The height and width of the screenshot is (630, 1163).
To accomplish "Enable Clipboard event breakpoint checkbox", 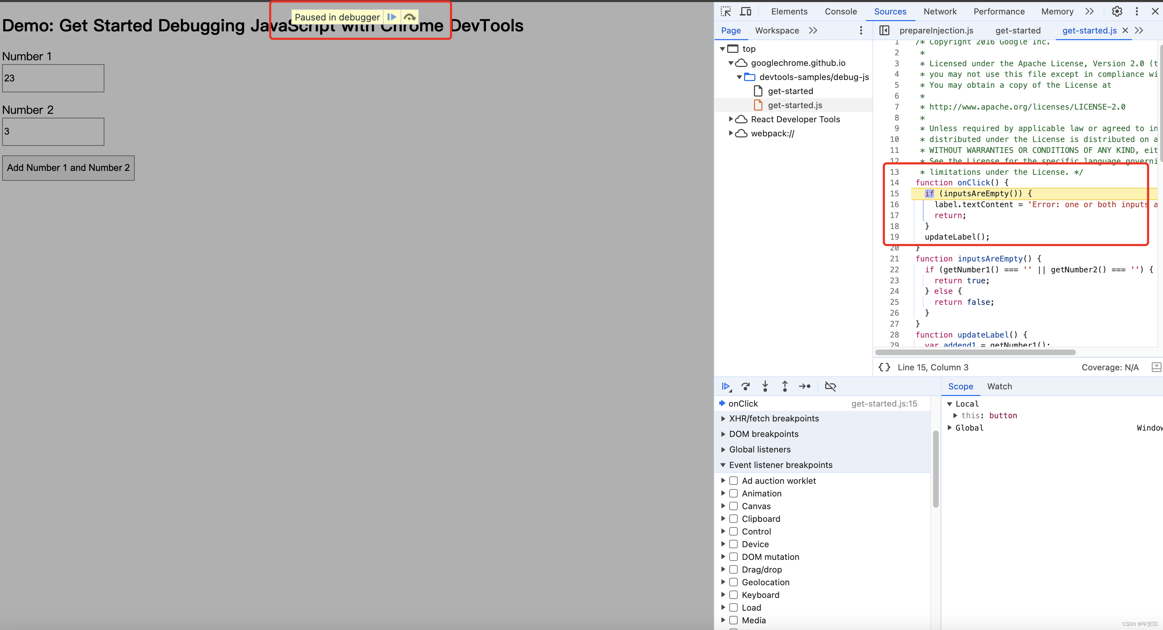I will [733, 519].
